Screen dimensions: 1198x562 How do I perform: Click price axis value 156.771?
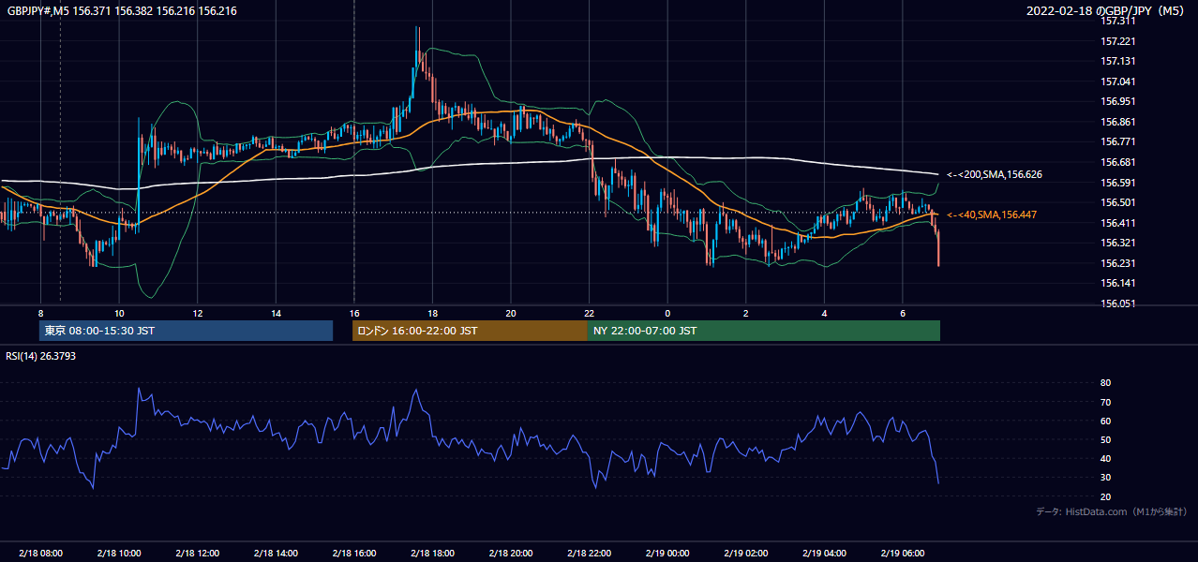[1118, 141]
